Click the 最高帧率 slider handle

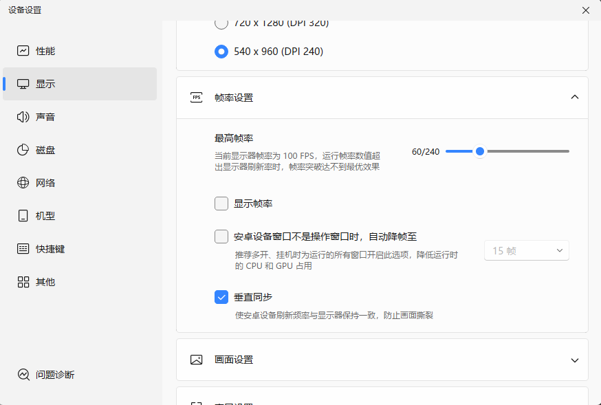tap(480, 151)
